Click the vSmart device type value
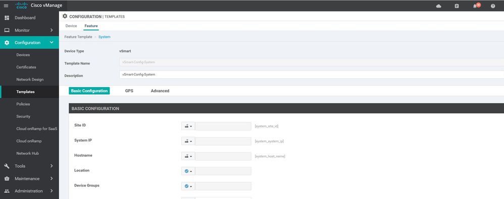This screenshot has width=504, height=199. click(x=125, y=51)
